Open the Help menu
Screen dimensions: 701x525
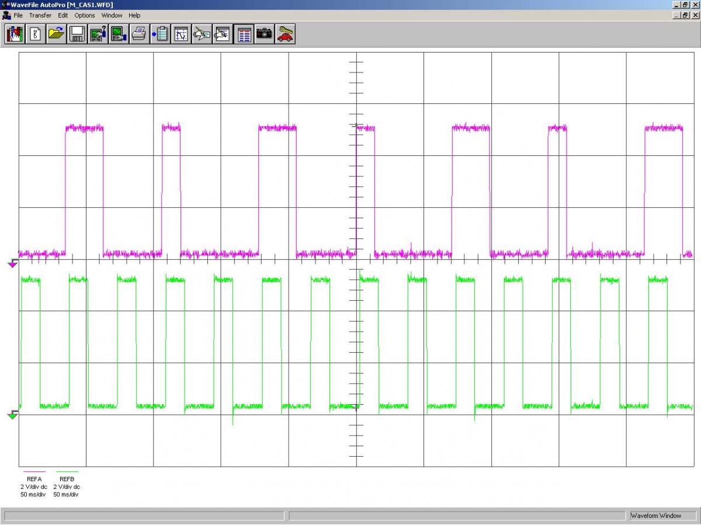[x=134, y=15]
